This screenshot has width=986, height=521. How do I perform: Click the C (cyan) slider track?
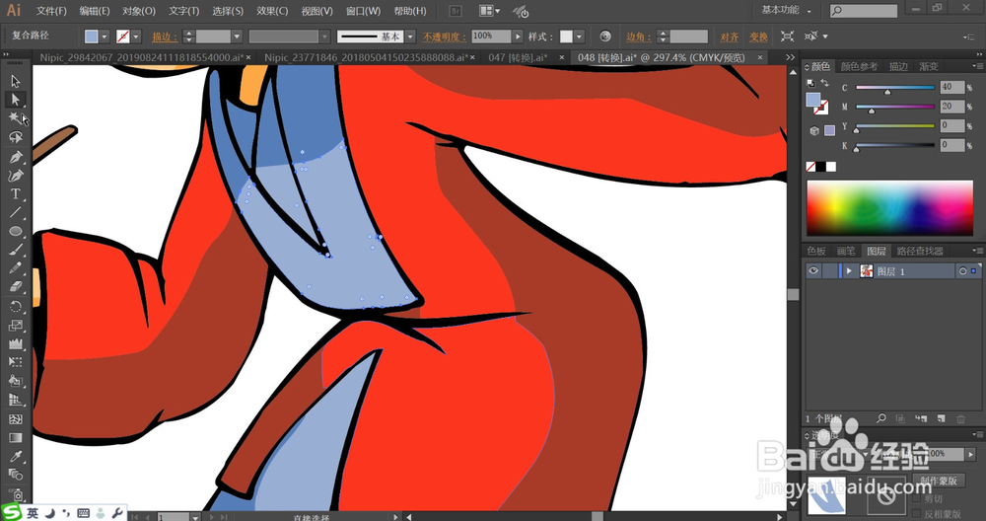pyautogui.click(x=895, y=88)
